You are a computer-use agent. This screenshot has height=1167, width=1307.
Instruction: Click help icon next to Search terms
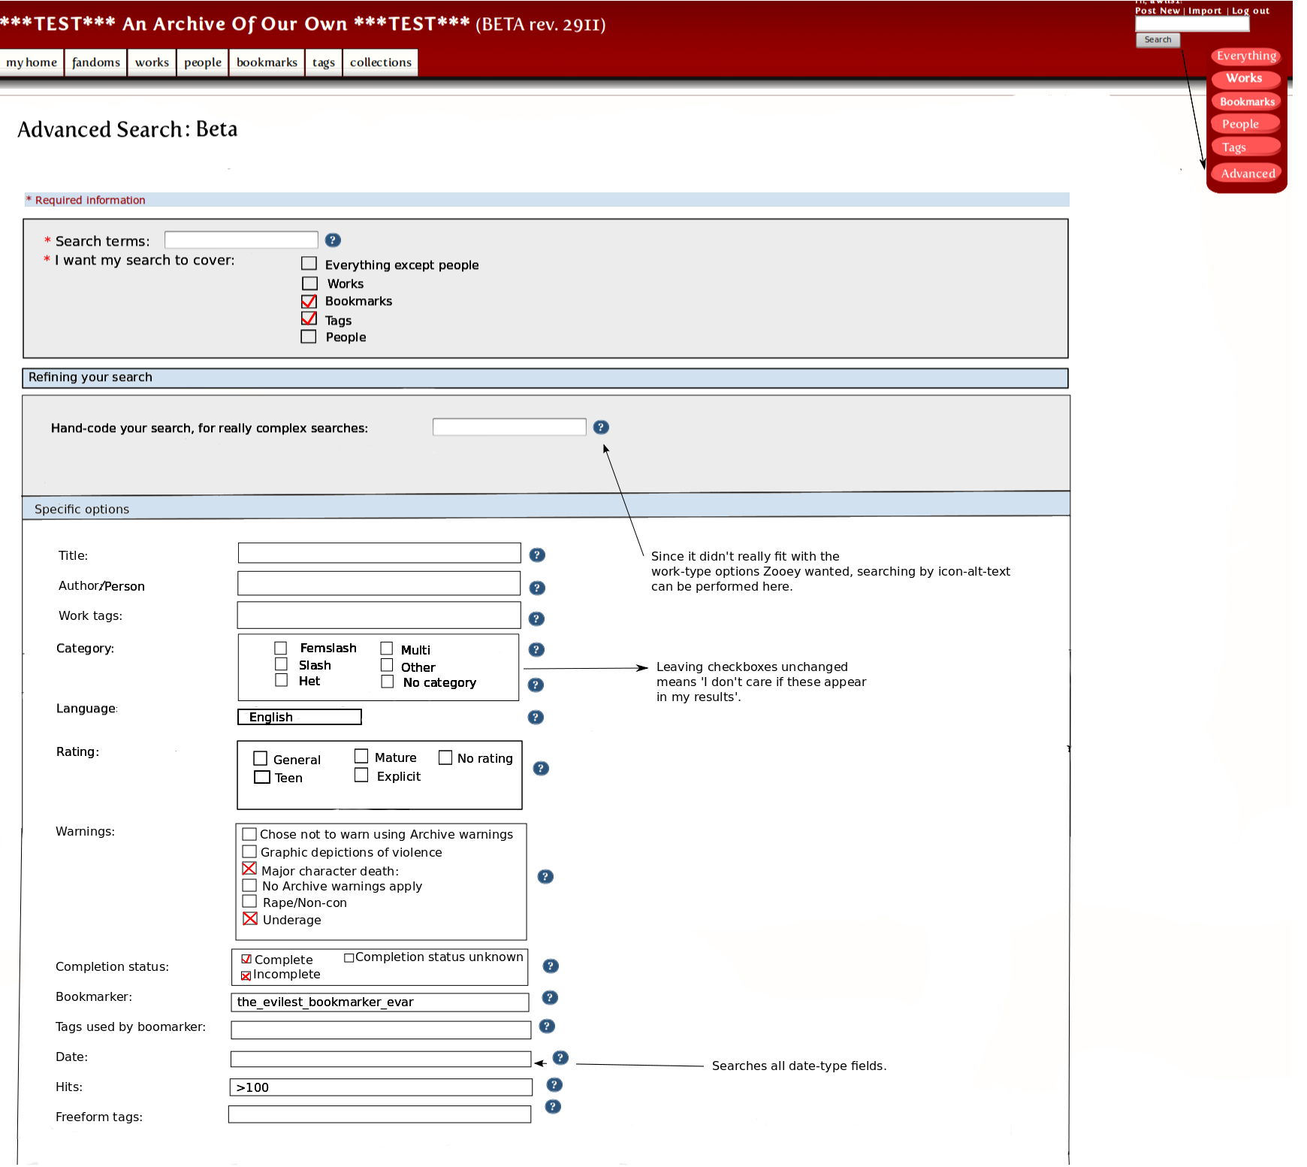pyautogui.click(x=333, y=240)
